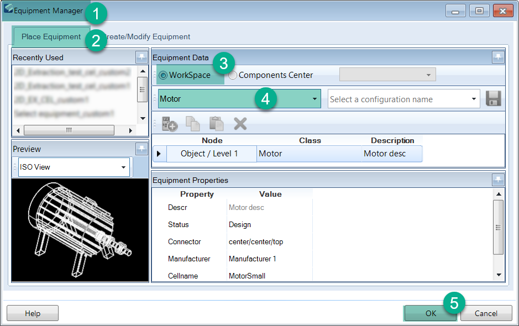
Task: Select the Components Center radio button
Action: click(233, 75)
